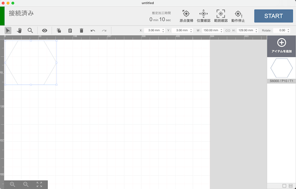Click the X position stepper arrows
Image resolution: width=296 pixels, height=189 pixels.
click(163, 30)
